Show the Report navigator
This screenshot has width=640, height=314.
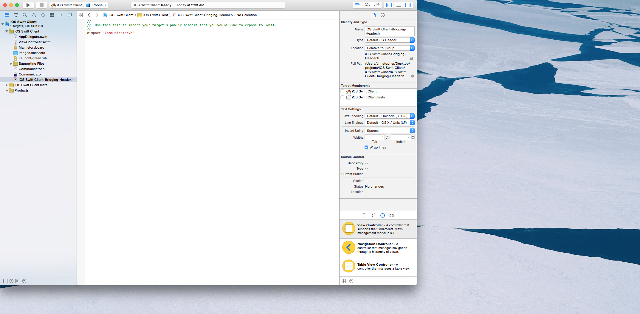(69, 15)
